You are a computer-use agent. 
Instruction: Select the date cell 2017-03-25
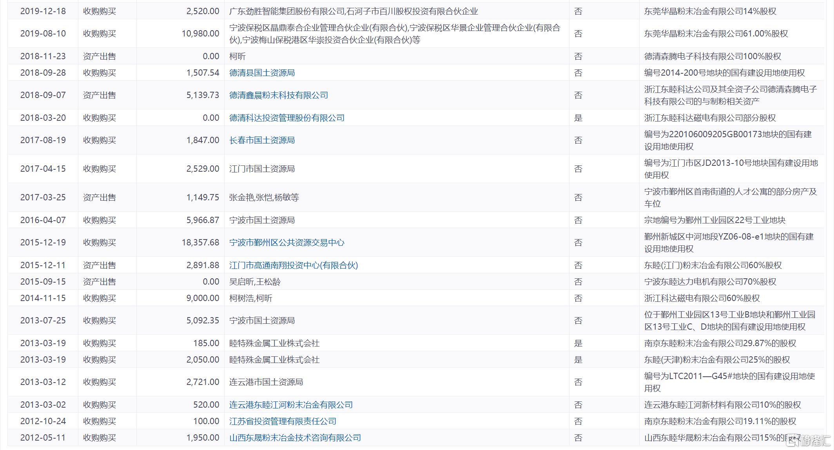[43, 197]
